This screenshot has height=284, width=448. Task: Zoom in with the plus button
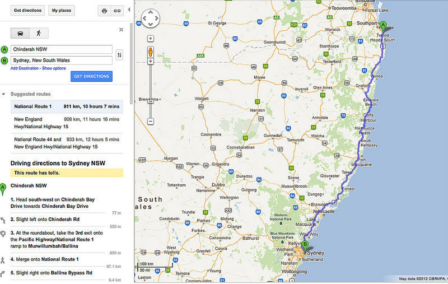pyautogui.click(x=151, y=61)
